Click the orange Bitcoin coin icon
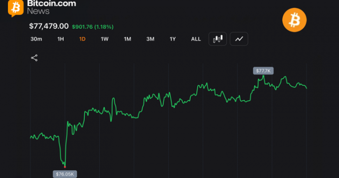This screenshot has height=178, width=339. coord(294,20)
